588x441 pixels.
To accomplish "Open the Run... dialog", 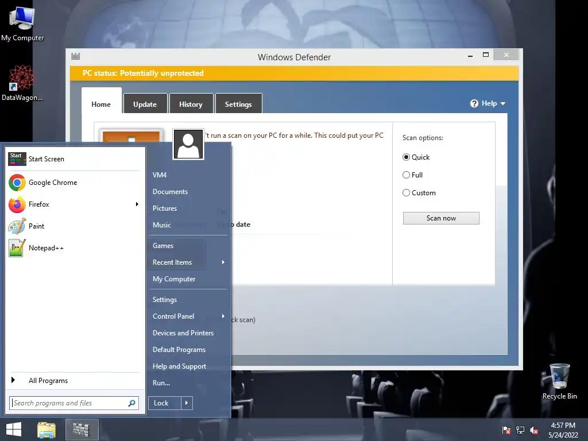I will (161, 383).
